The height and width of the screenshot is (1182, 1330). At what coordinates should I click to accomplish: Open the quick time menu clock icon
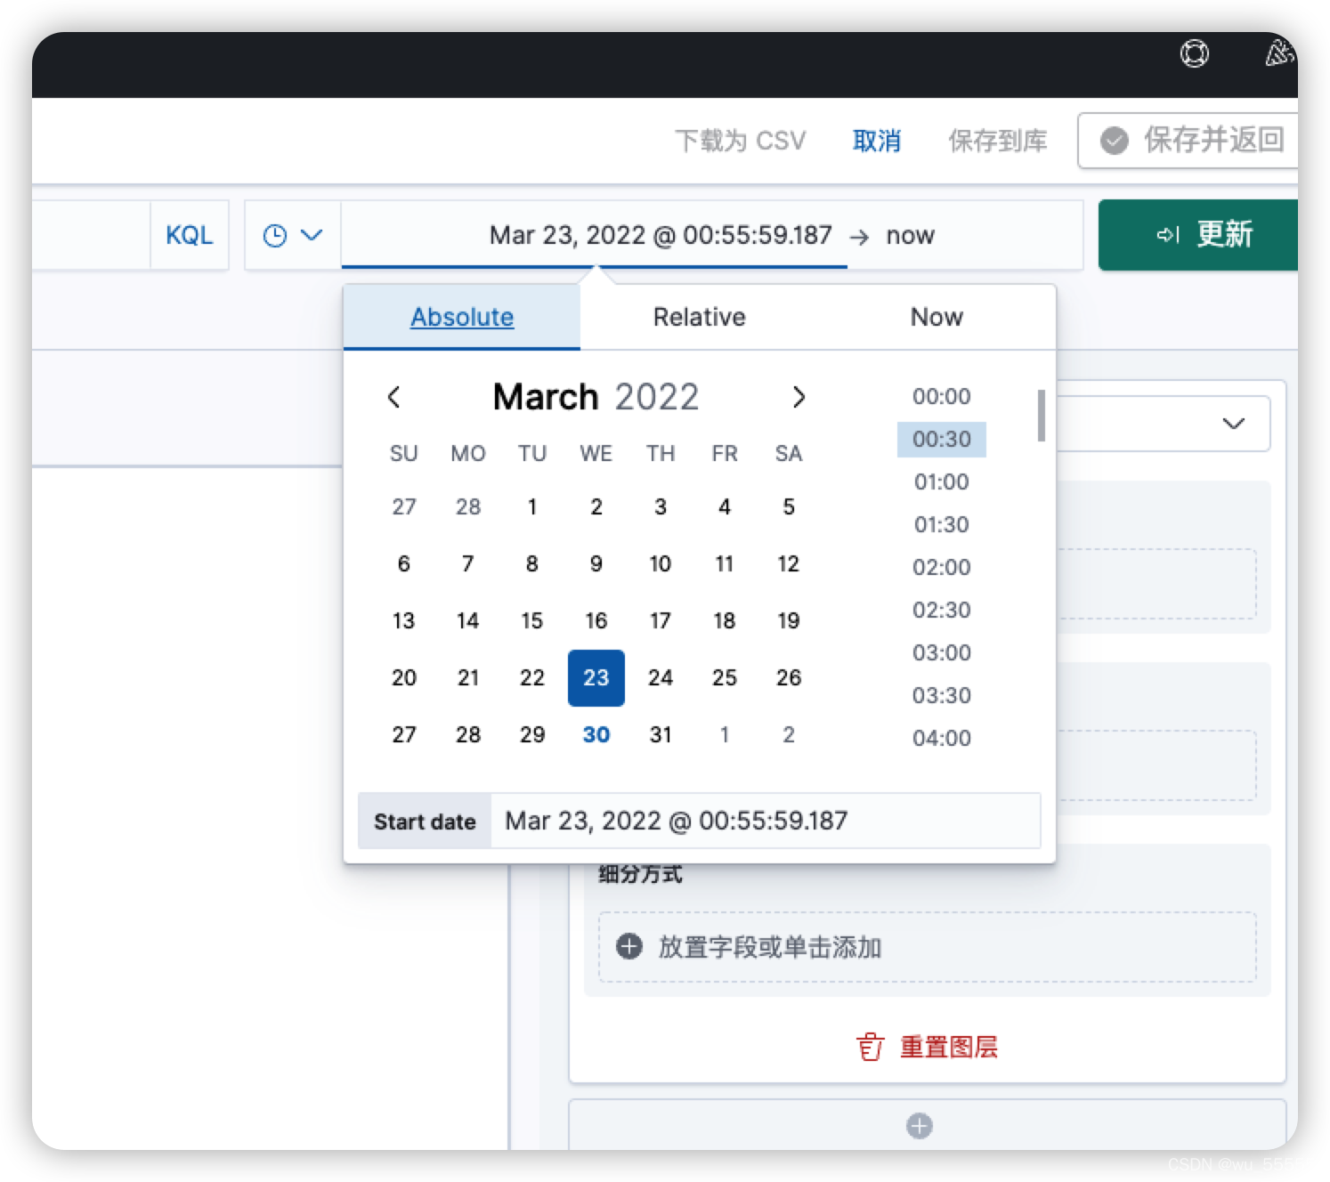(x=275, y=236)
